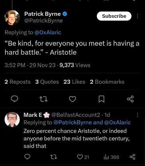
Task: Open Patrick Byrne's profile picture
Action: [x=12, y=17]
